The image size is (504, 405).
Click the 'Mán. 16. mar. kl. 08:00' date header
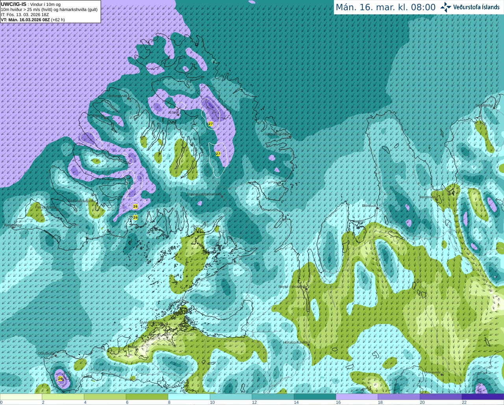tap(385, 7)
